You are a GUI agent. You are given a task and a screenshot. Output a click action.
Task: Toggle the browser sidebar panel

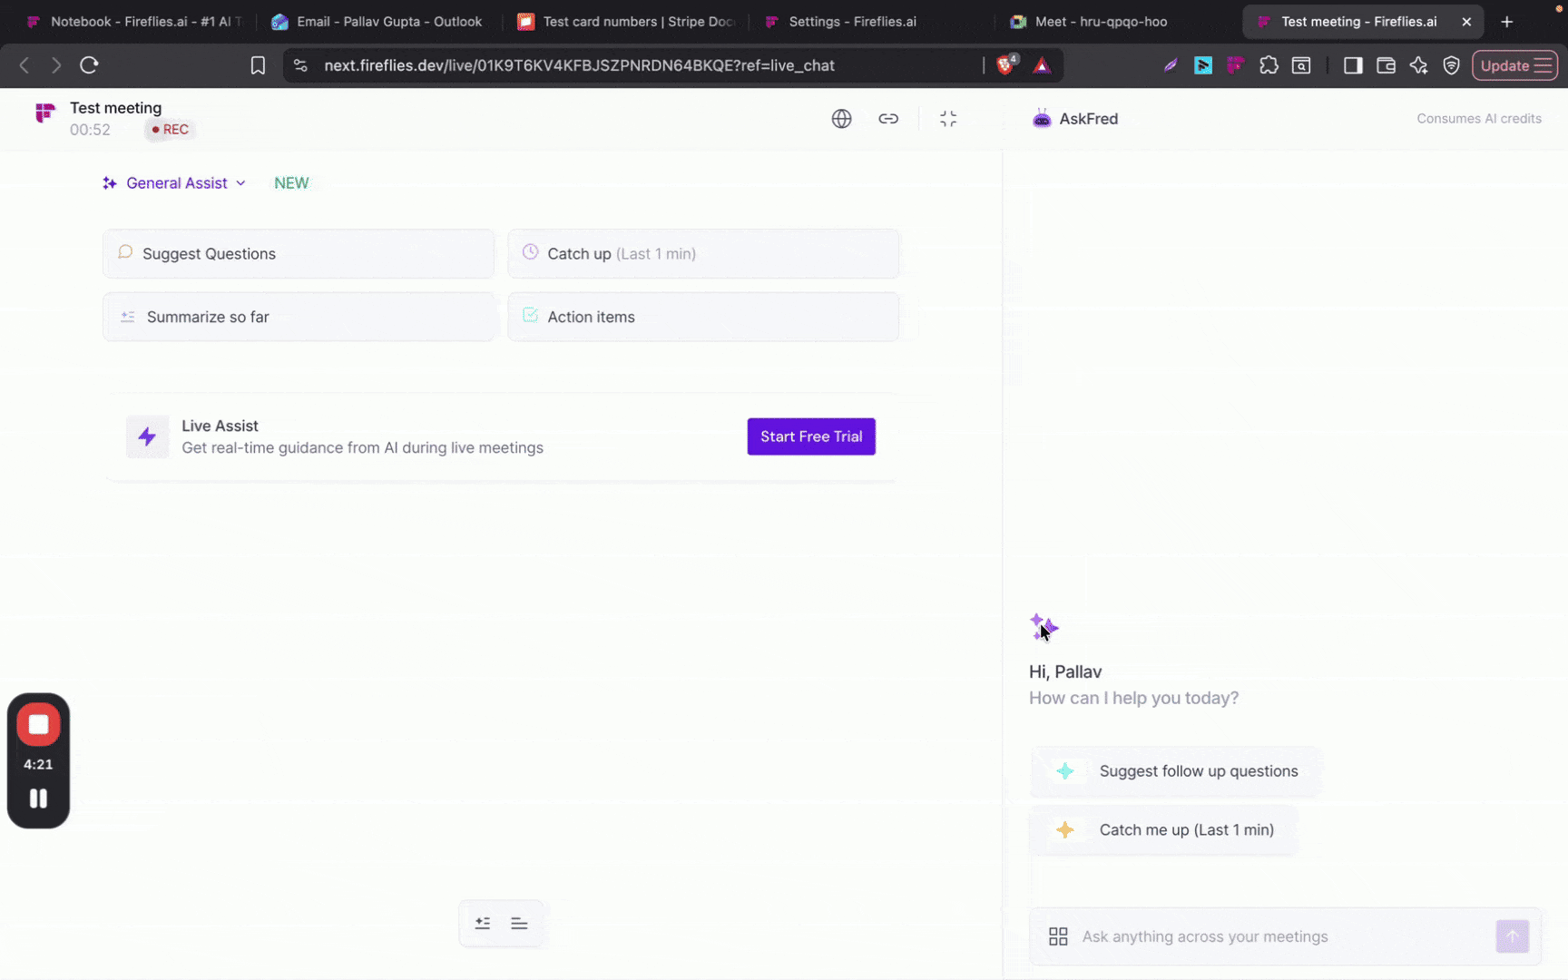pyautogui.click(x=1353, y=65)
